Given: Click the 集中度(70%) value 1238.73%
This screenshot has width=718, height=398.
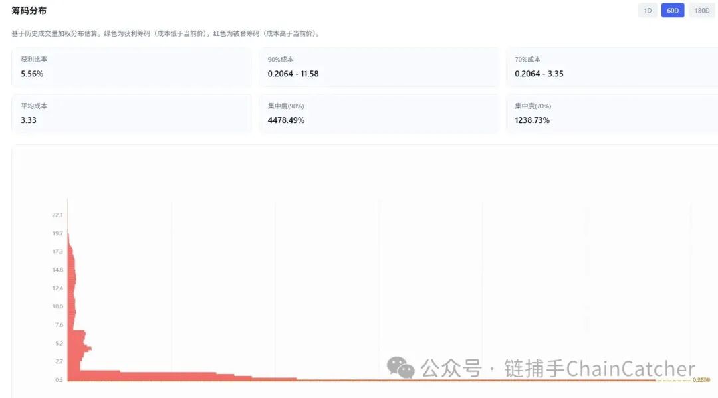Looking at the screenshot, I should tap(532, 120).
